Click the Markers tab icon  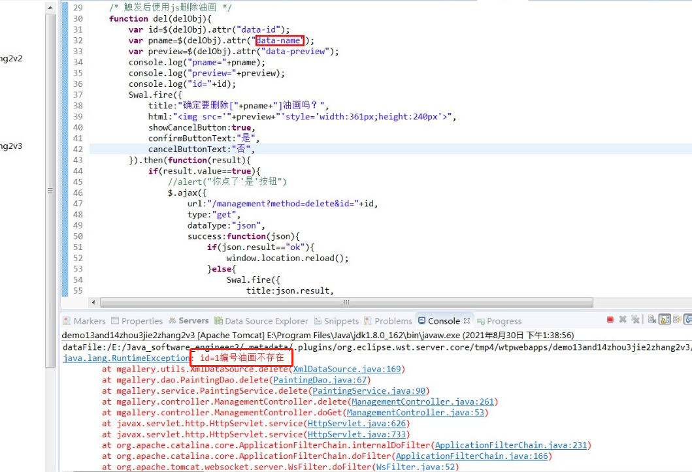tap(67, 321)
